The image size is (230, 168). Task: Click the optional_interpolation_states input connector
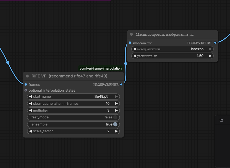[26, 90]
